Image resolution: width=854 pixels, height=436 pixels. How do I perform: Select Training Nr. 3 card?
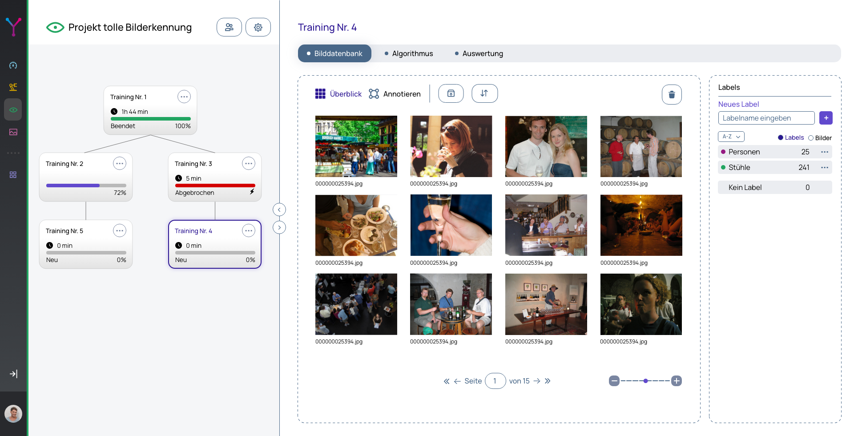pyautogui.click(x=215, y=177)
